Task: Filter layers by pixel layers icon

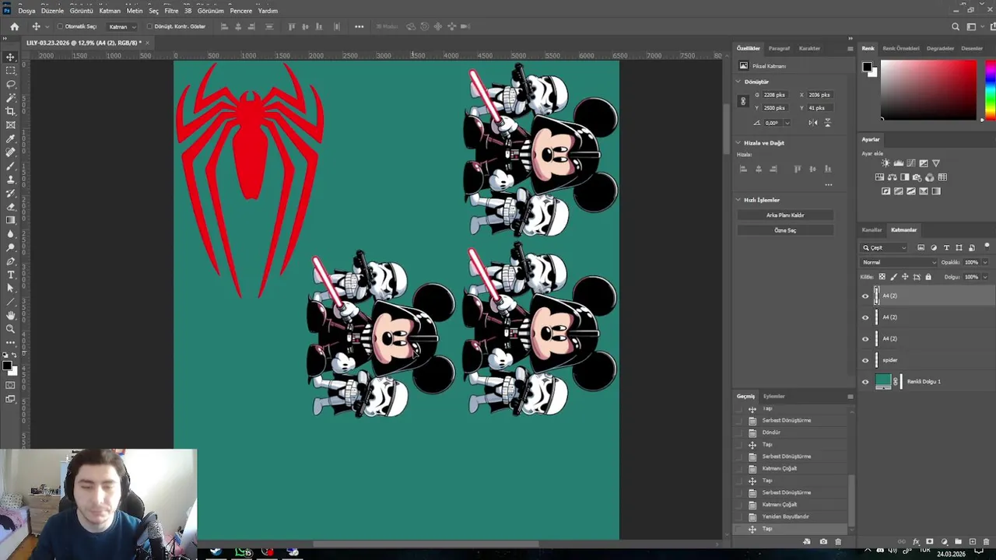Action: [921, 247]
